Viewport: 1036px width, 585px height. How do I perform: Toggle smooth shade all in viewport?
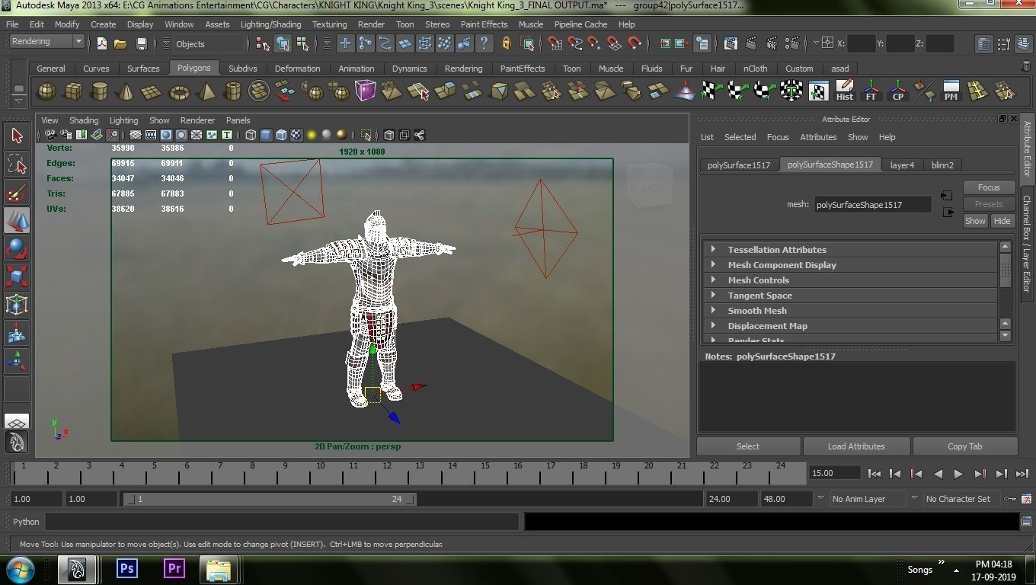(x=266, y=136)
